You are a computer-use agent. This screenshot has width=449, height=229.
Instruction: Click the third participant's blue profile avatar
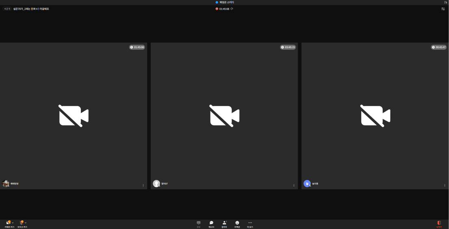pyautogui.click(x=307, y=184)
